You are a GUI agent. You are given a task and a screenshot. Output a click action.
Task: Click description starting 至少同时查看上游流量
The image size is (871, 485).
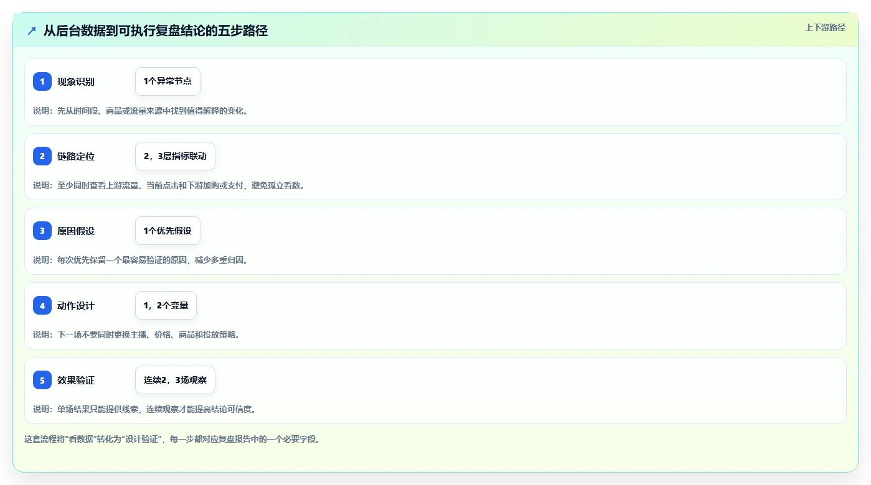pos(169,185)
